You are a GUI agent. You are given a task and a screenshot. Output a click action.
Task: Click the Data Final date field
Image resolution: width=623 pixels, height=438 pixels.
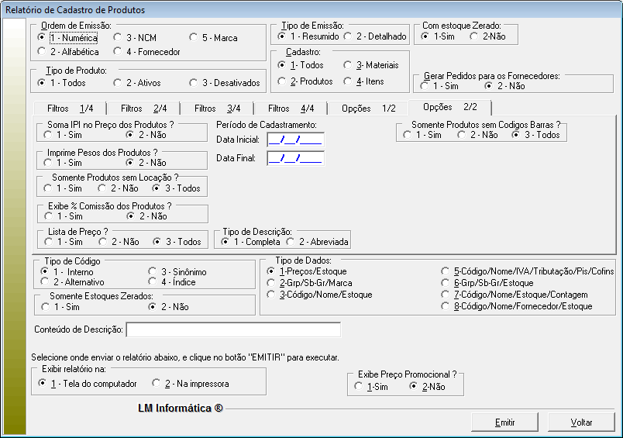point(294,158)
